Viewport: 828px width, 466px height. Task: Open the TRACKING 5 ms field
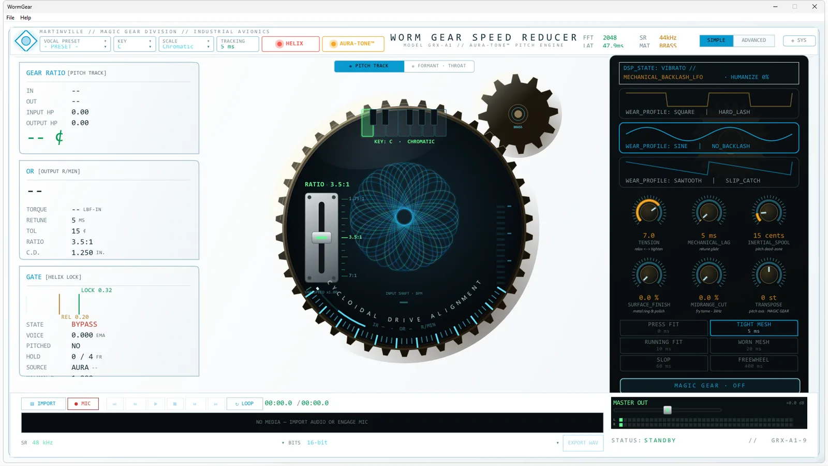[238, 44]
